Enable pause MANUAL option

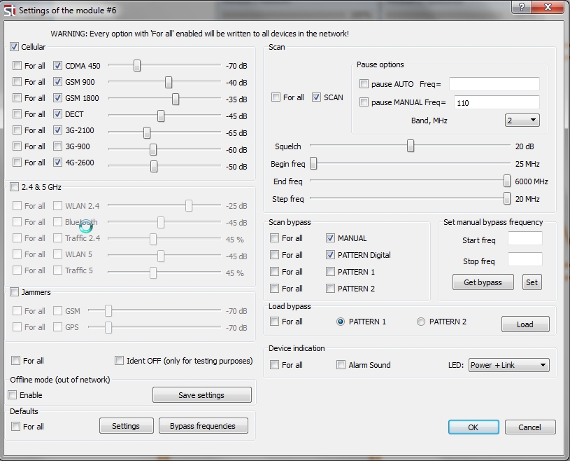tap(364, 102)
